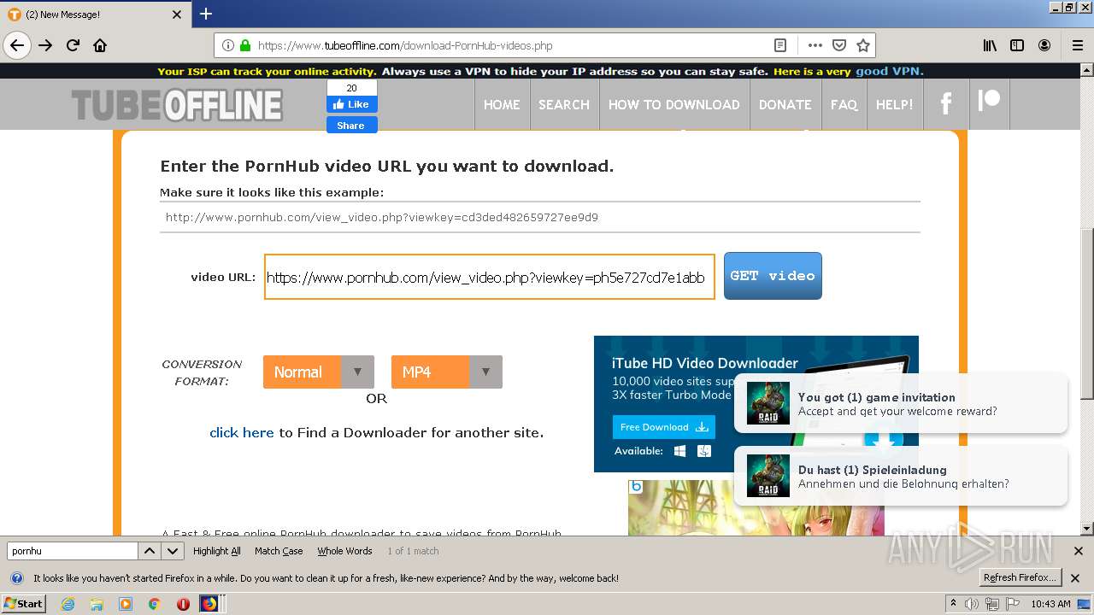
Task: Open Internet Explorer from taskbar
Action: coord(68,604)
